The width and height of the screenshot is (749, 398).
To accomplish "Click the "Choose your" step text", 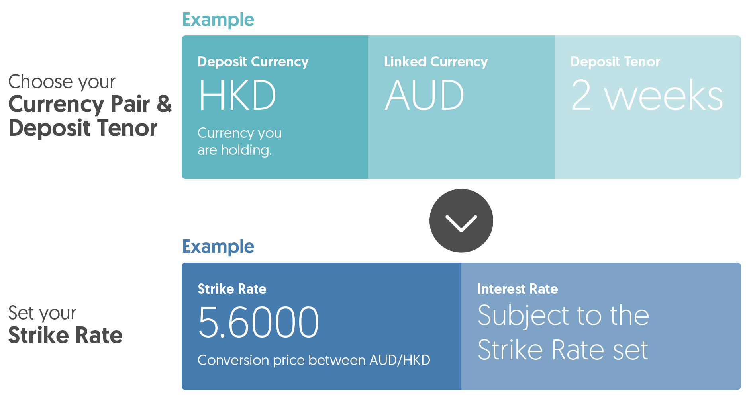I will 62,82.
